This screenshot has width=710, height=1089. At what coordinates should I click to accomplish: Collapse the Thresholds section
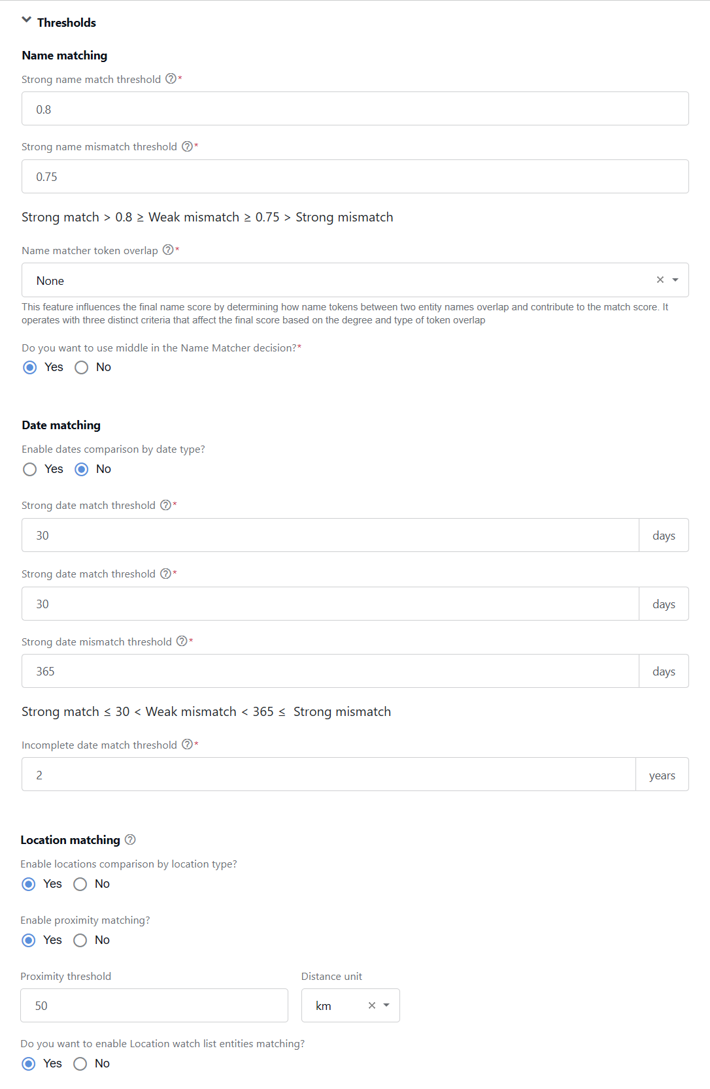27,20
